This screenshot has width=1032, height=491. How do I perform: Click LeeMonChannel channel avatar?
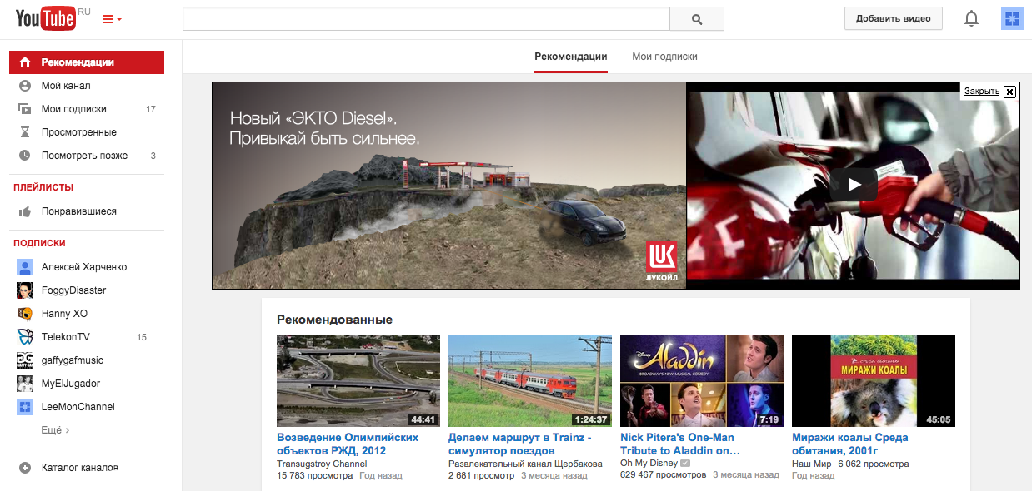25,407
